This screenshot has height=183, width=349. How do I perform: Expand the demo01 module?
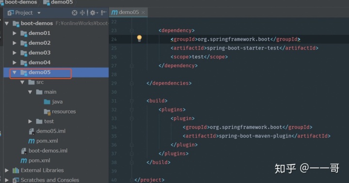click(15, 33)
